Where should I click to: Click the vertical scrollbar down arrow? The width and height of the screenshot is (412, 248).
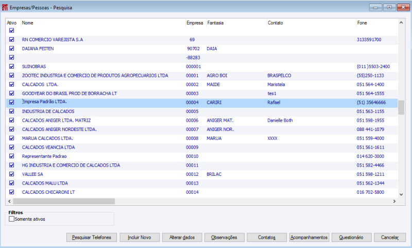[x=401, y=194]
